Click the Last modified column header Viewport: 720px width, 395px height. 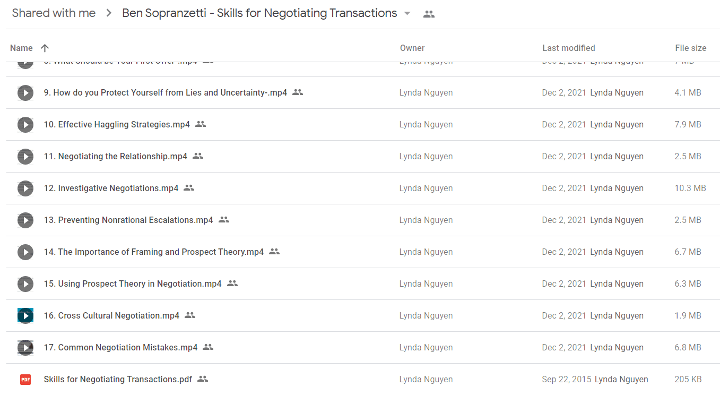coord(569,48)
